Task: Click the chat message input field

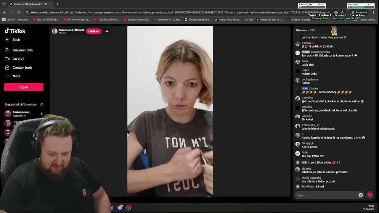Action: click(327, 195)
